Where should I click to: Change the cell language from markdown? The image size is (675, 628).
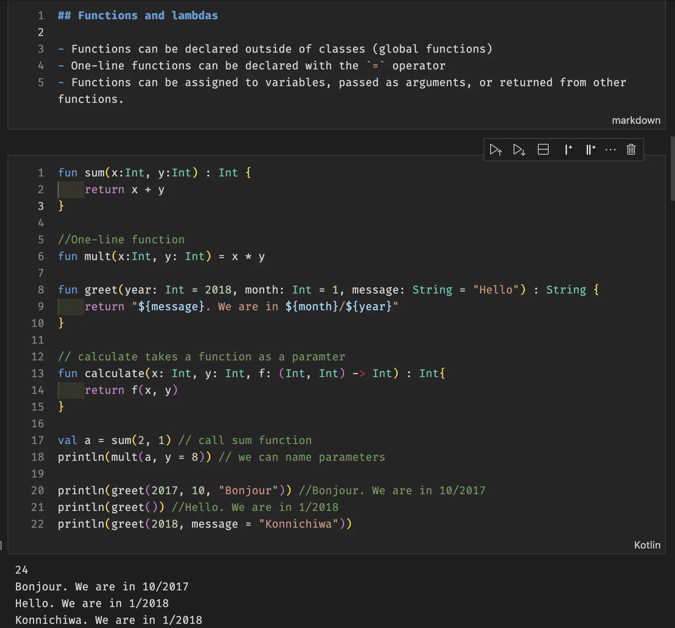coord(636,120)
